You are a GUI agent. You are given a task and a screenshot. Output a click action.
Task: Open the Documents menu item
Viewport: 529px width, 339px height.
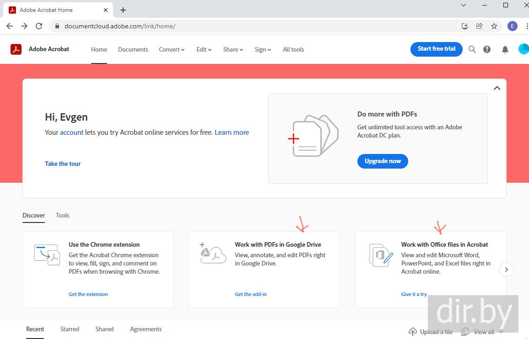133,49
